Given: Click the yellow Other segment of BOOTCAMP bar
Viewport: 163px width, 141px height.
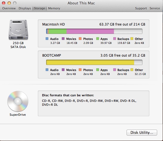Looking at the screenshot, I should pyautogui.click(x=90, y=62).
